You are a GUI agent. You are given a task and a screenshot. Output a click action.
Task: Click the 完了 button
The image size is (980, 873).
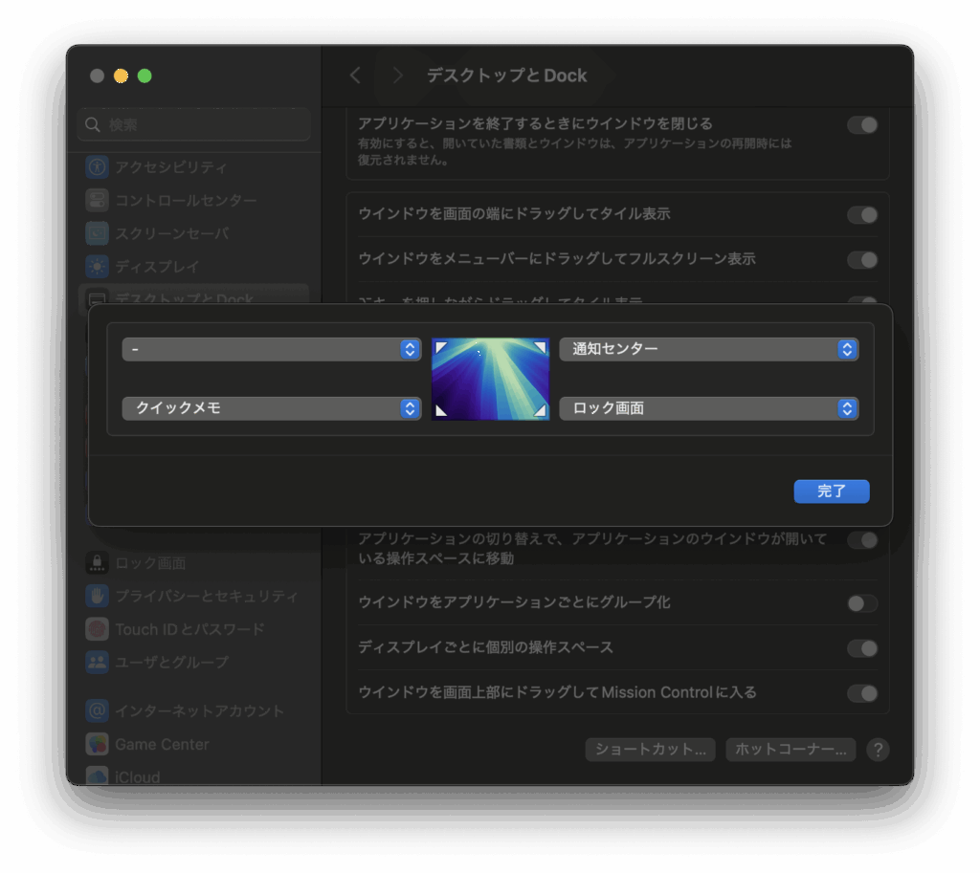pyautogui.click(x=831, y=491)
